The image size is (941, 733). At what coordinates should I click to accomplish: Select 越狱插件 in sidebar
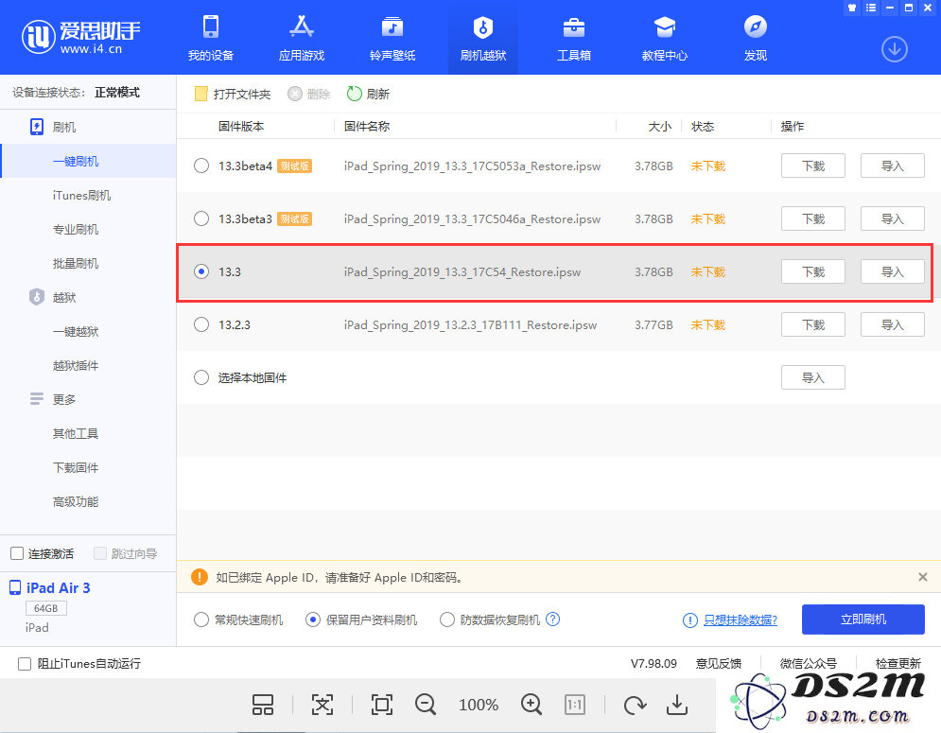tap(76, 366)
